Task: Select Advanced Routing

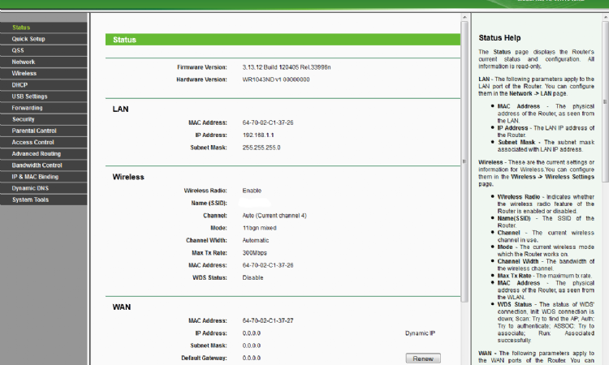Action: [36, 153]
